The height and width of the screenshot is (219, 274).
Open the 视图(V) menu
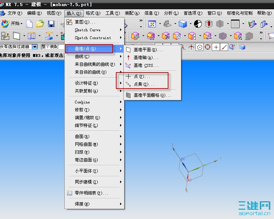click(54, 13)
